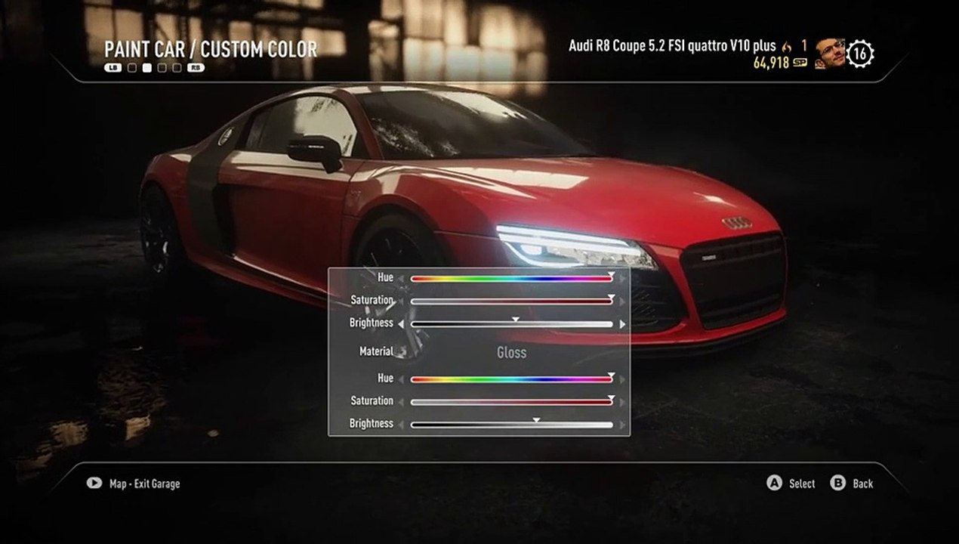Click the Material row label
959x544 pixels.
(376, 351)
